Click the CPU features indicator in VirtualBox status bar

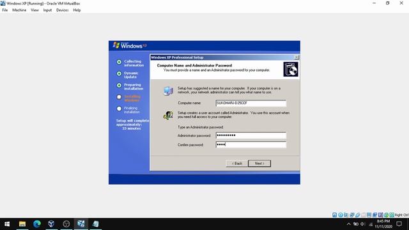(381, 215)
